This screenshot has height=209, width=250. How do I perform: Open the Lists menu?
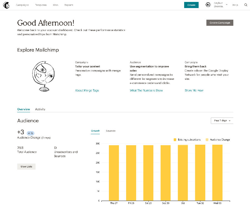56,5
